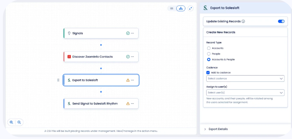Click green check status on Discover ZoomInfo Contacts
Viewport: 292px width, 139px height.
pos(128,57)
